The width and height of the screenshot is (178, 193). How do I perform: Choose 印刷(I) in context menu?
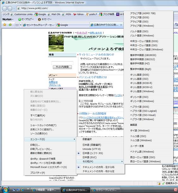[51, 145]
